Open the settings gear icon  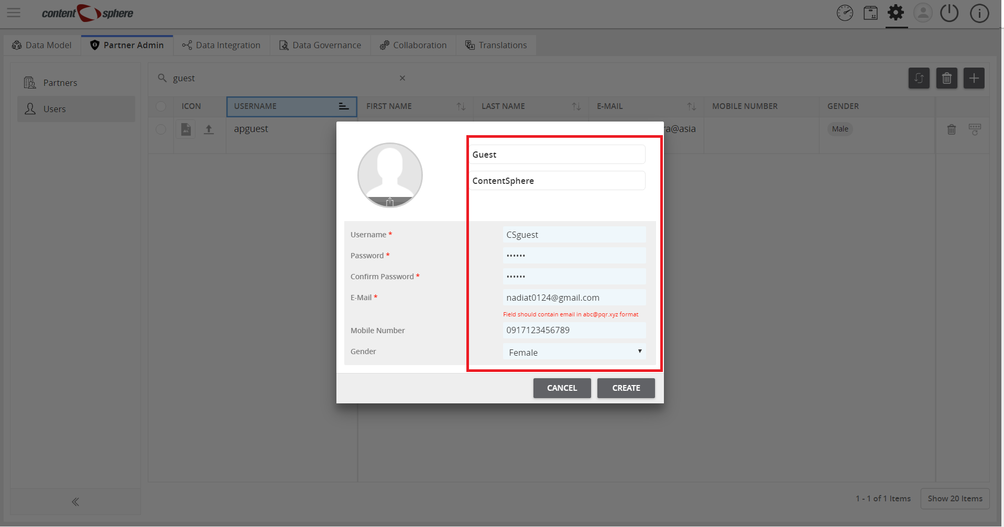tap(896, 13)
